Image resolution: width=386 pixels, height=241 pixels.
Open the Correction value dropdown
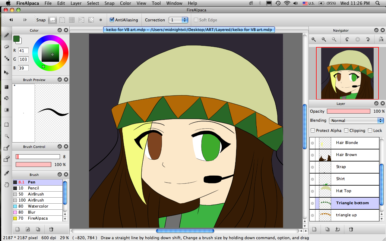pos(178,20)
